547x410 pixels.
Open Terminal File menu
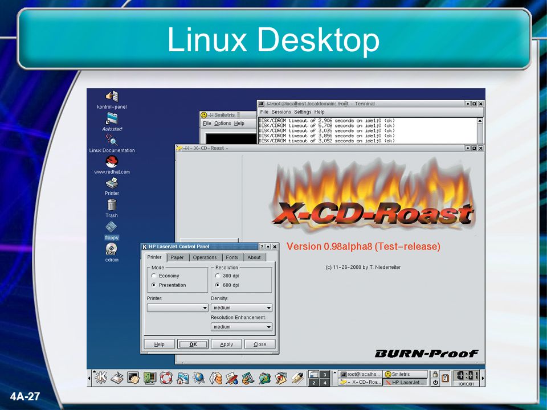click(x=264, y=112)
